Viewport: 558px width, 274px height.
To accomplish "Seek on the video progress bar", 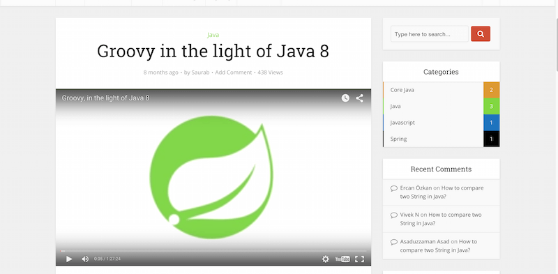I will point(213,251).
